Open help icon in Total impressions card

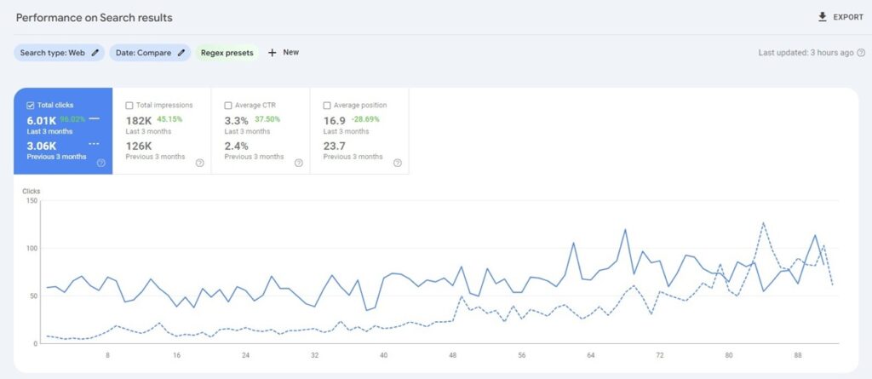199,163
